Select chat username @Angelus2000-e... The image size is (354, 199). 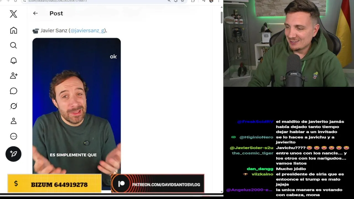tap(249, 190)
